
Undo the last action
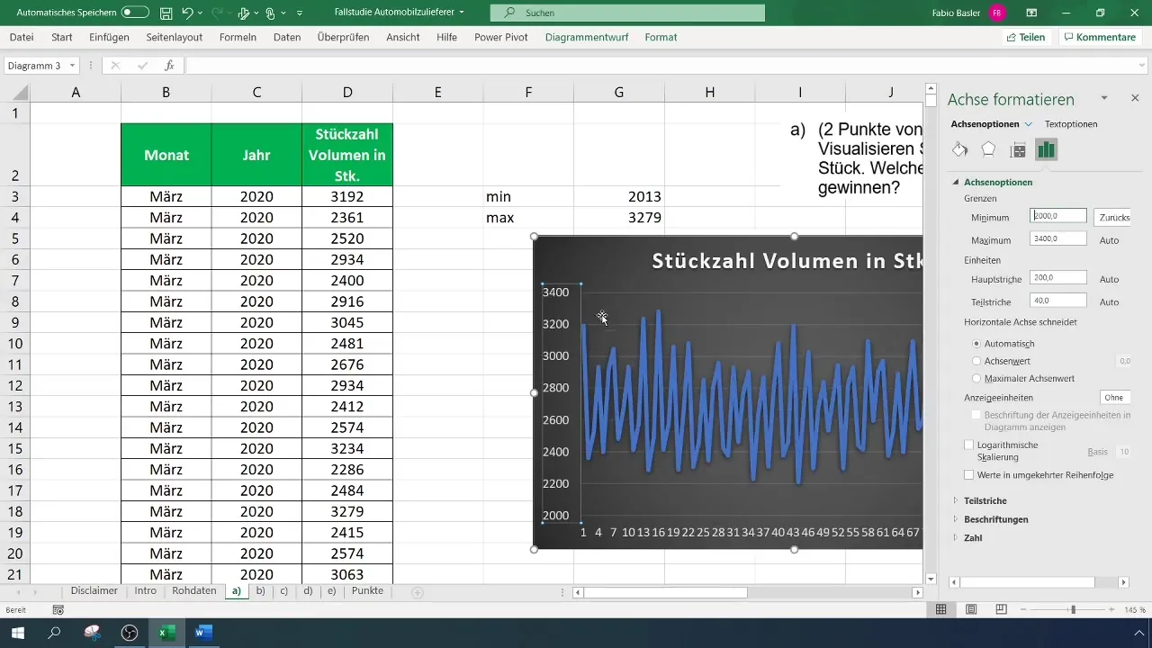click(187, 13)
